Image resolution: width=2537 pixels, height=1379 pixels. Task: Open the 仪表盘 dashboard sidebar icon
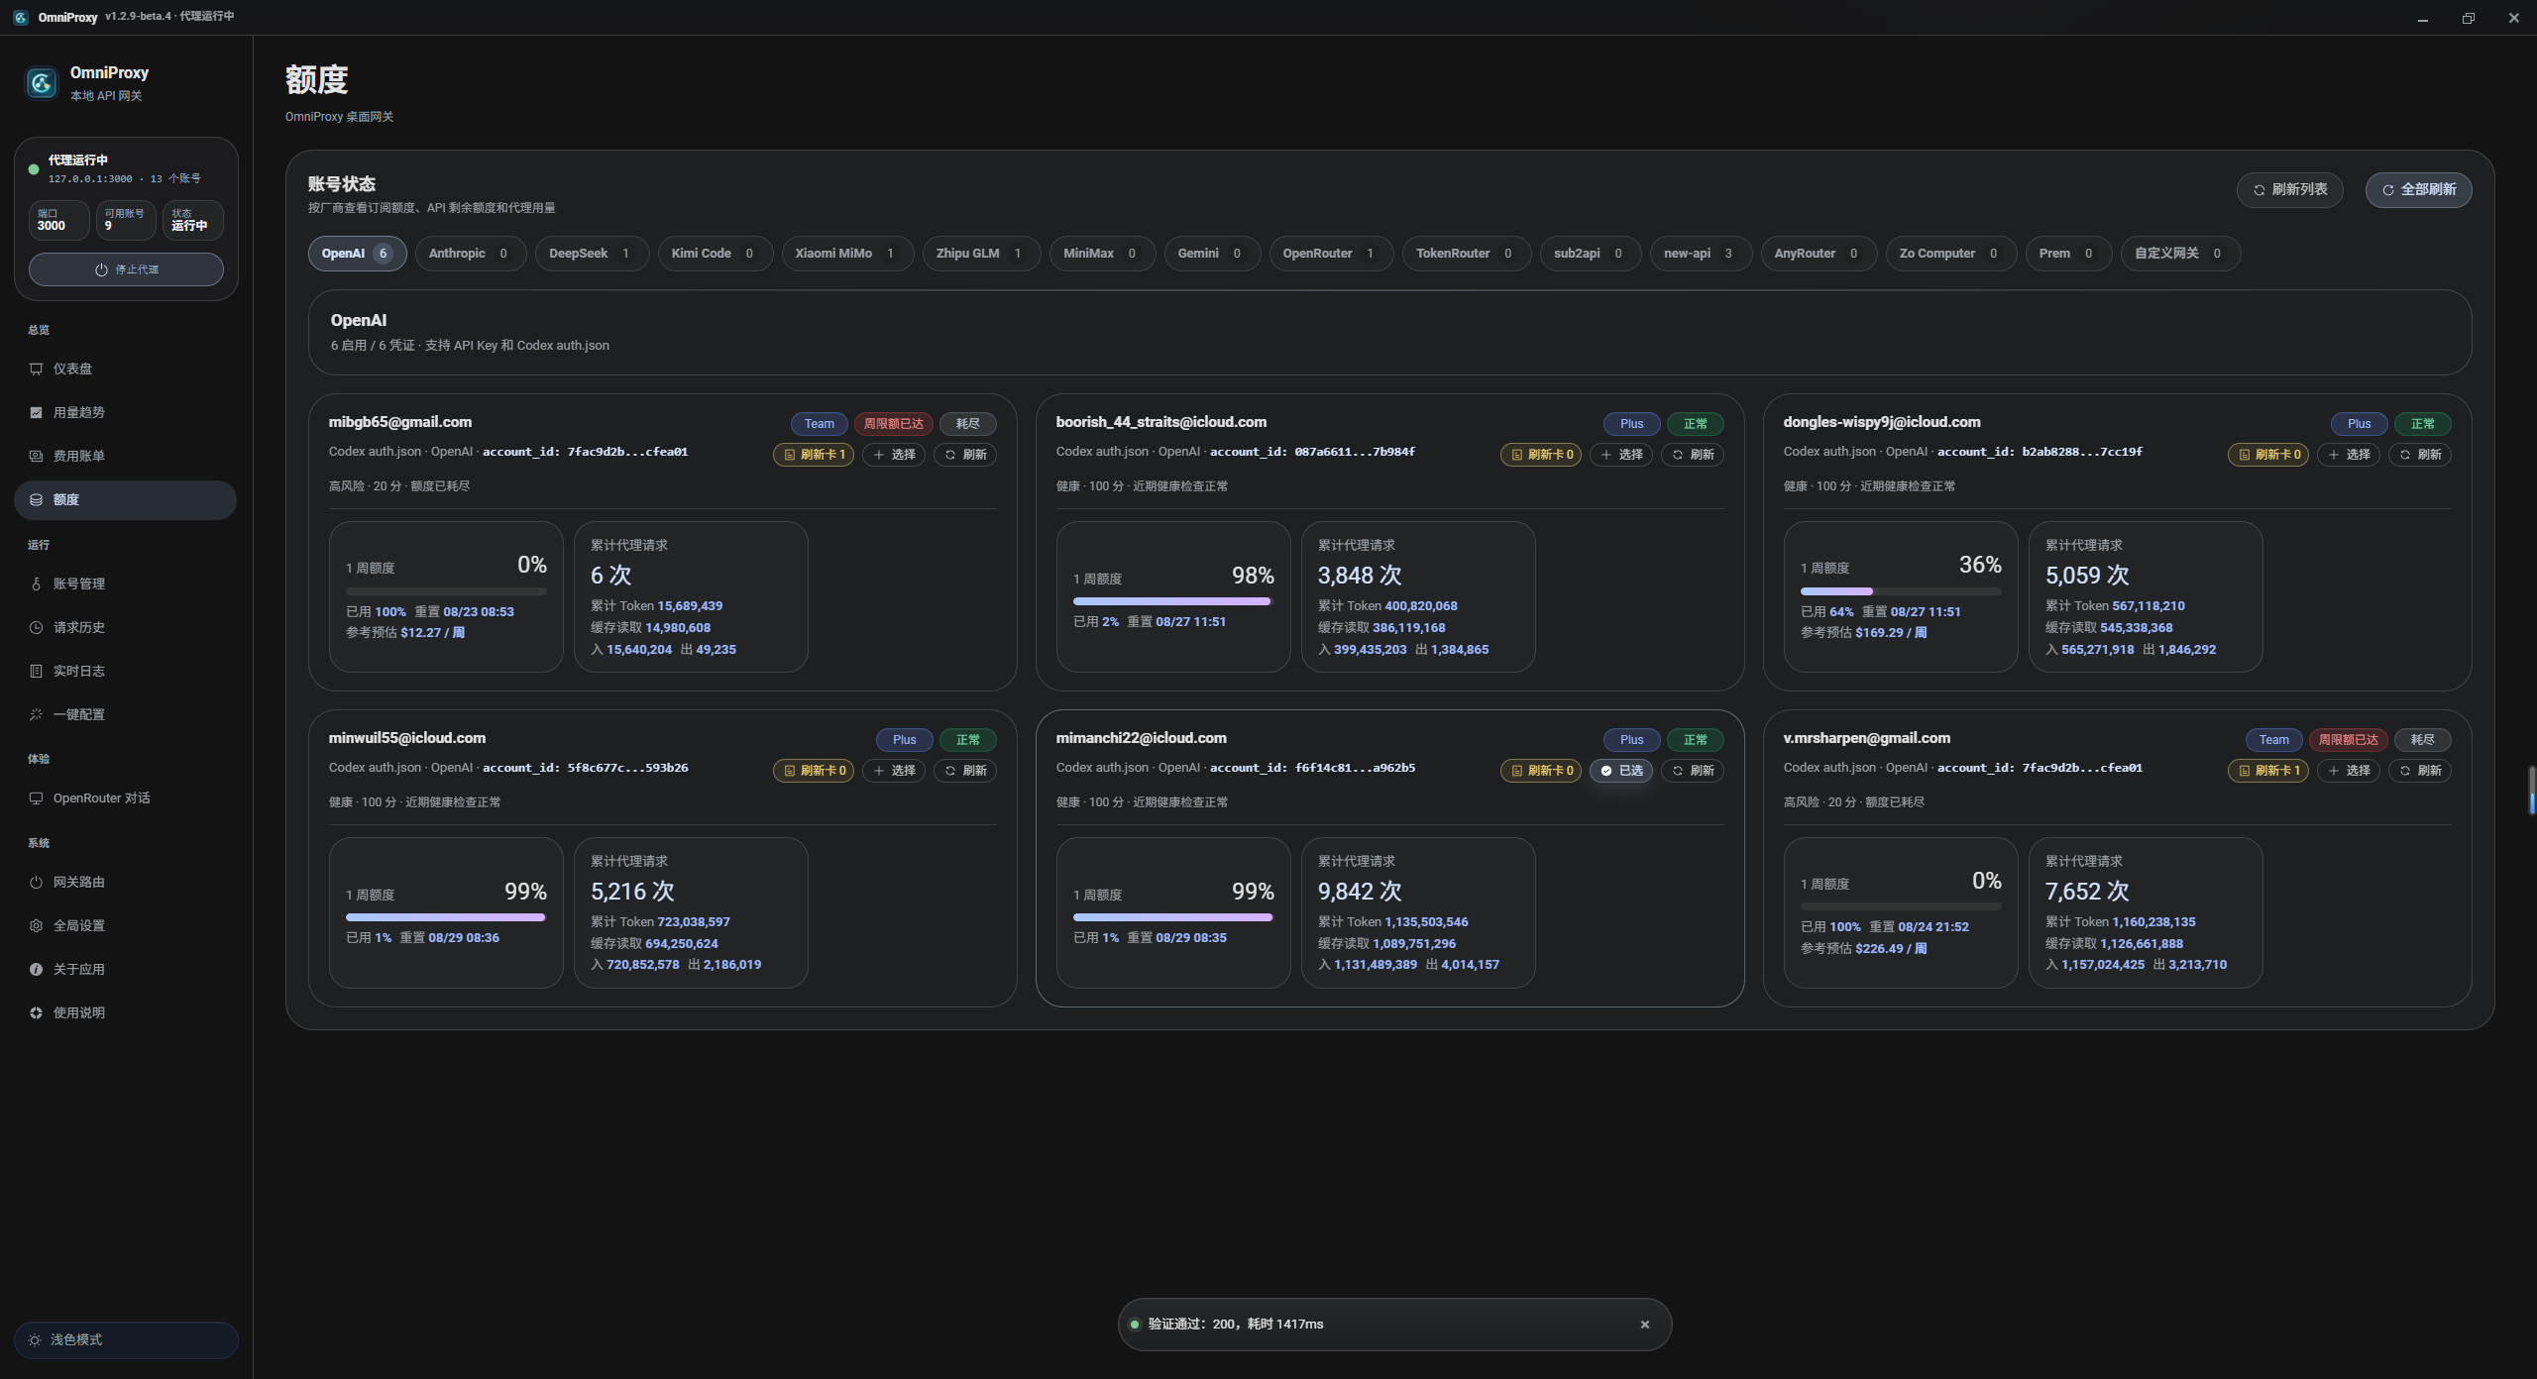[36, 369]
